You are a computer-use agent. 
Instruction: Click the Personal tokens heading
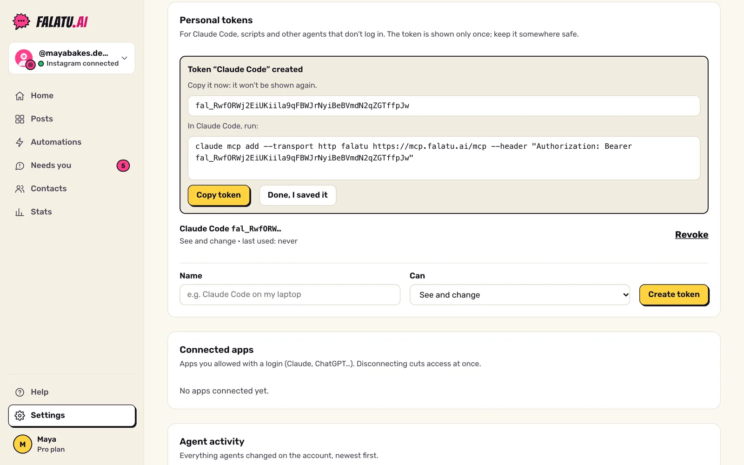[216, 20]
